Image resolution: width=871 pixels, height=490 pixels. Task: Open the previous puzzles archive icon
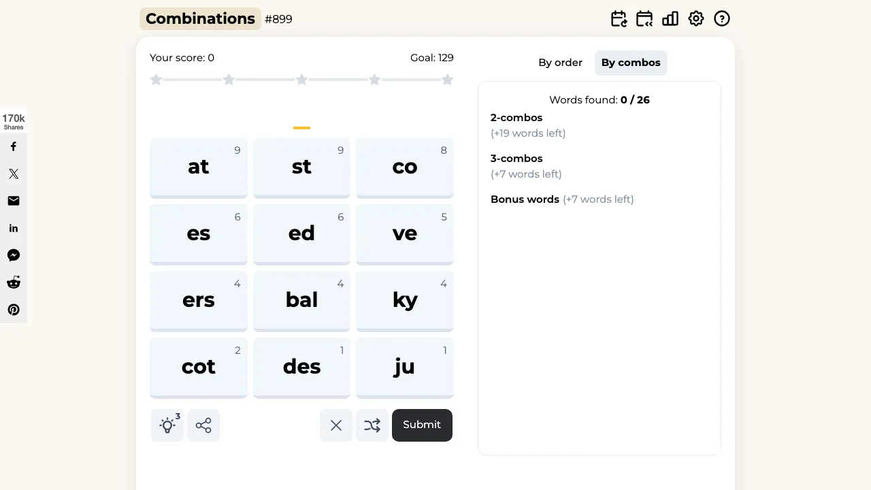(x=644, y=19)
